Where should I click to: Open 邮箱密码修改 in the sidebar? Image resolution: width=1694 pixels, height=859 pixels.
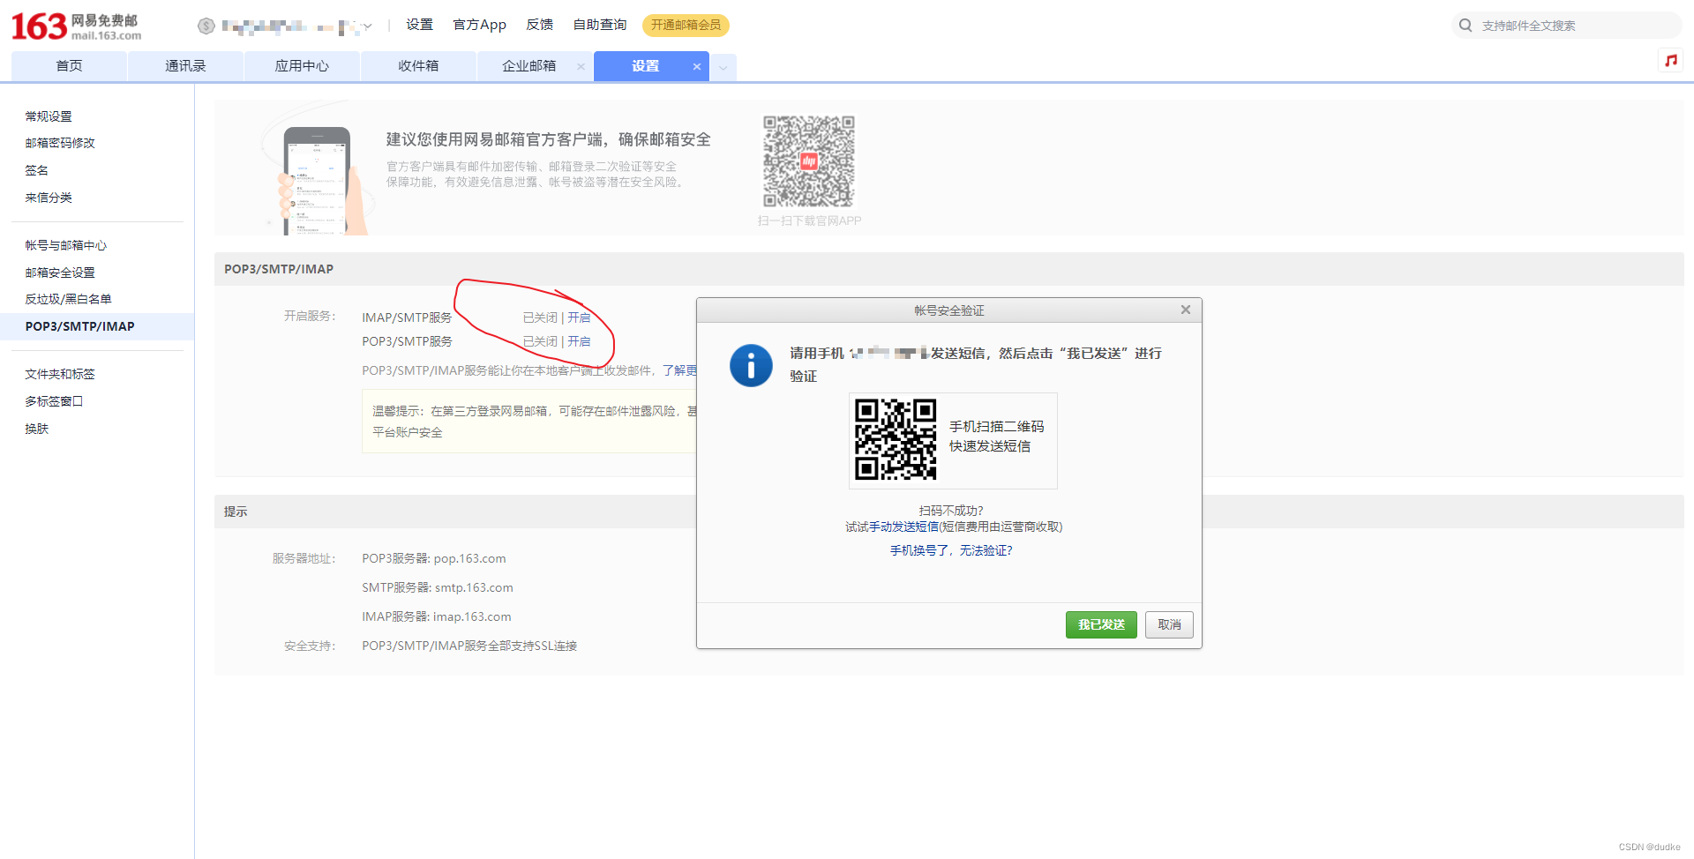point(60,143)
